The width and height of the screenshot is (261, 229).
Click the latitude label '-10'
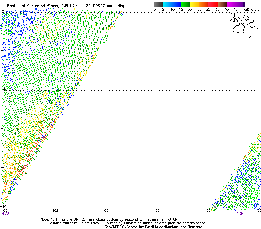point(3,206)
